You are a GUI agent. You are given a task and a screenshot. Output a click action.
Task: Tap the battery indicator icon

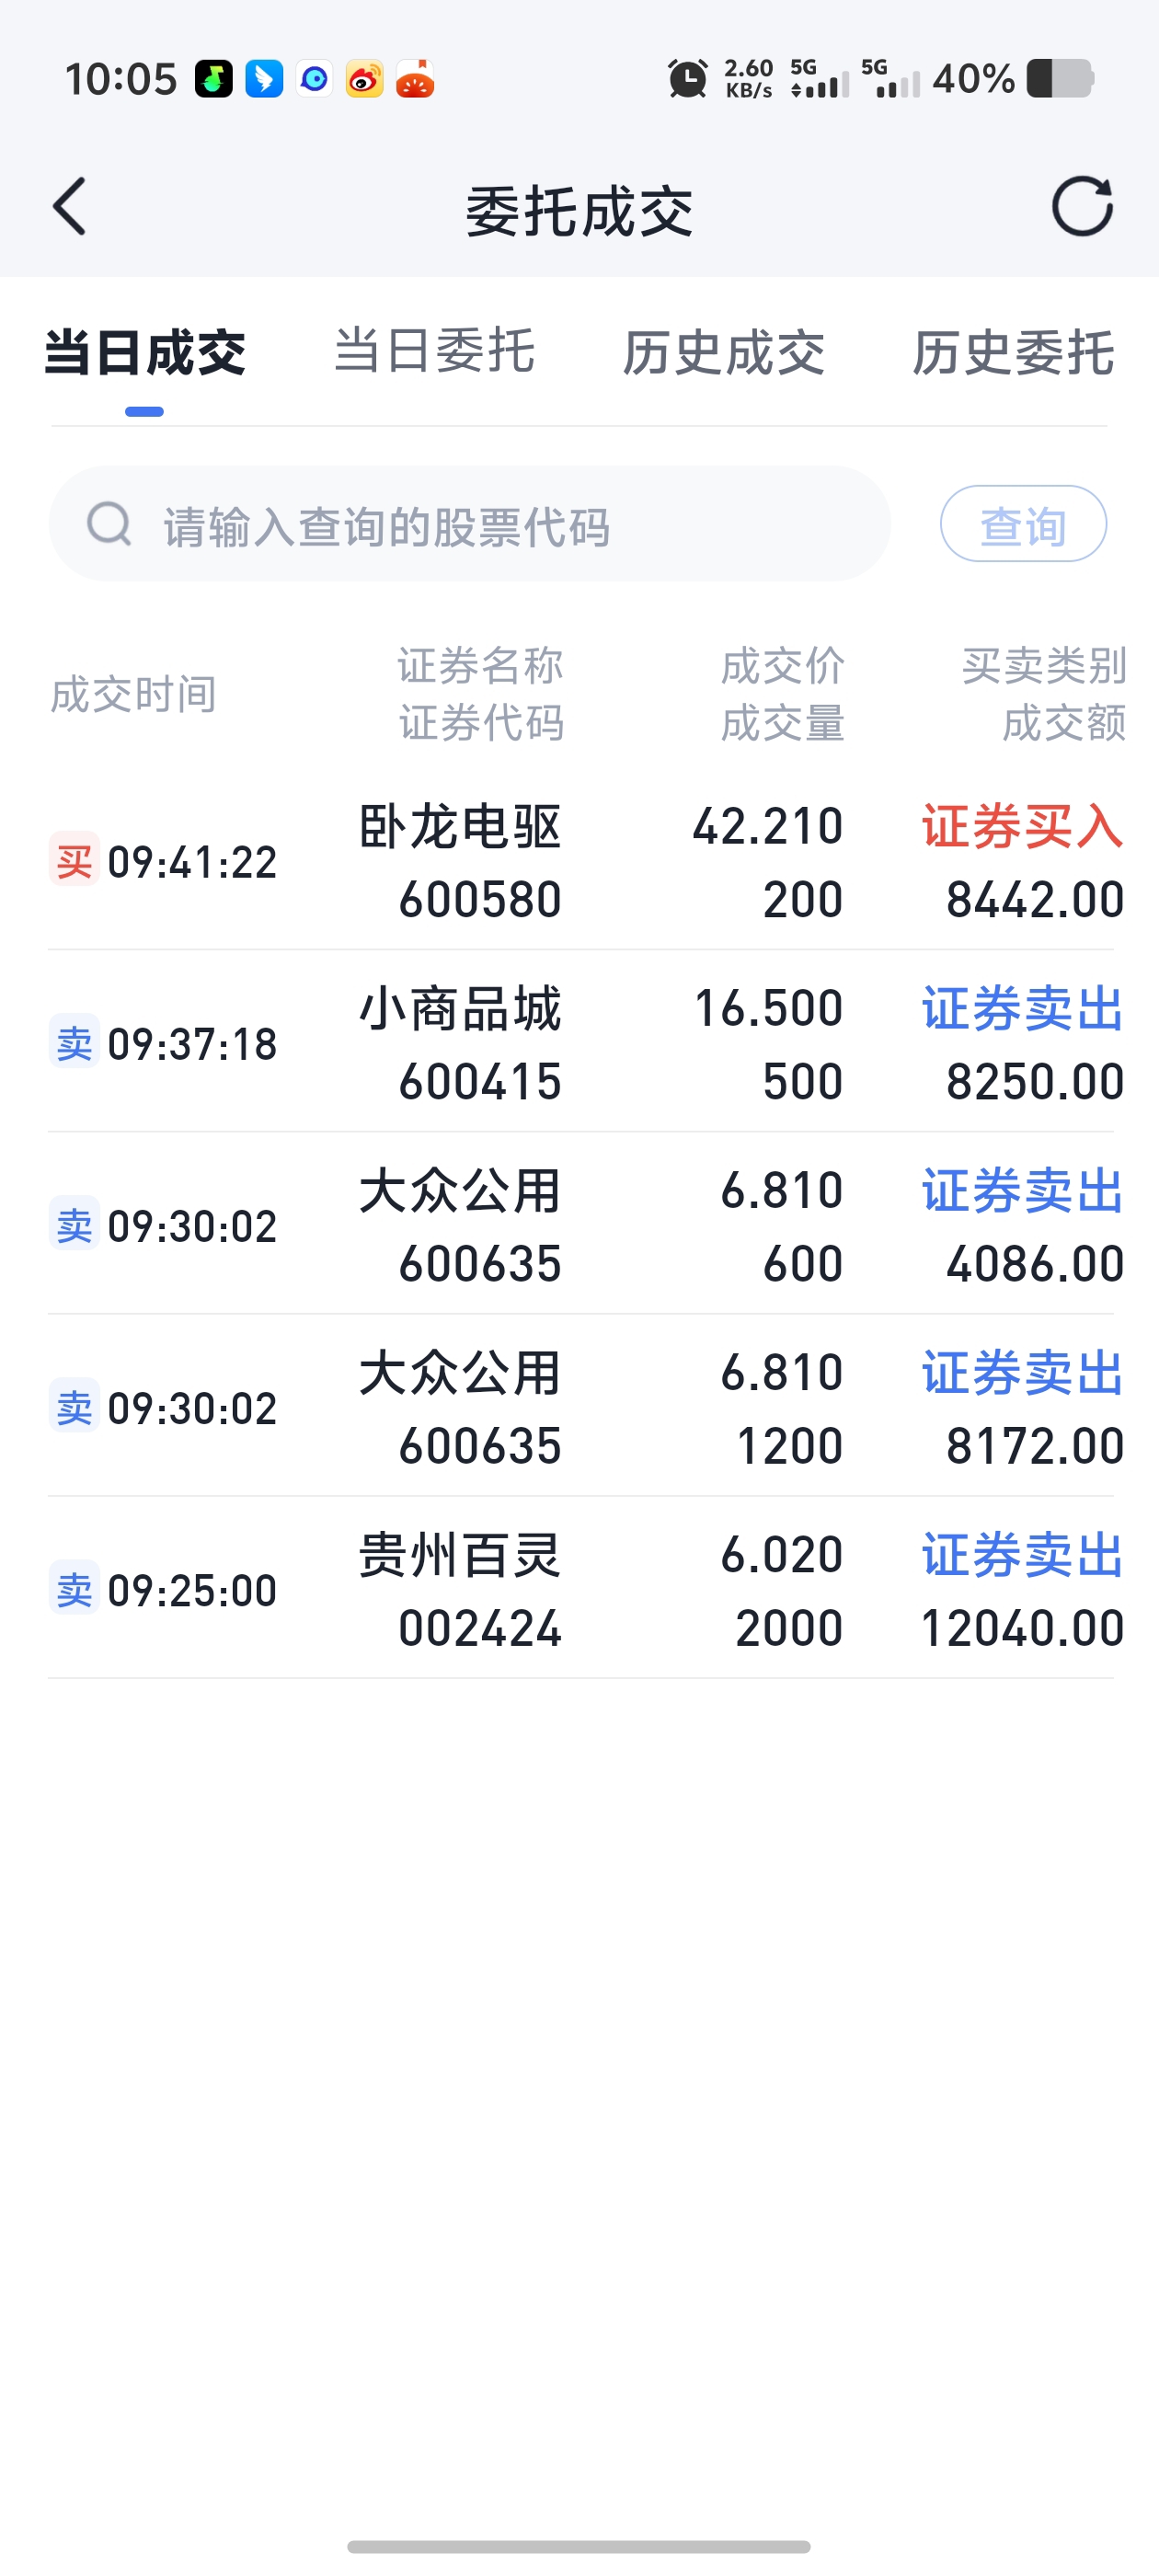coord(1060,79)
